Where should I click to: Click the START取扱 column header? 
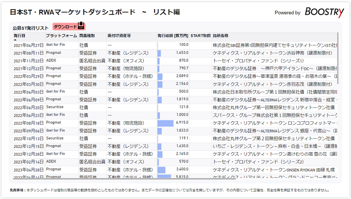click(x=201, y=36)
